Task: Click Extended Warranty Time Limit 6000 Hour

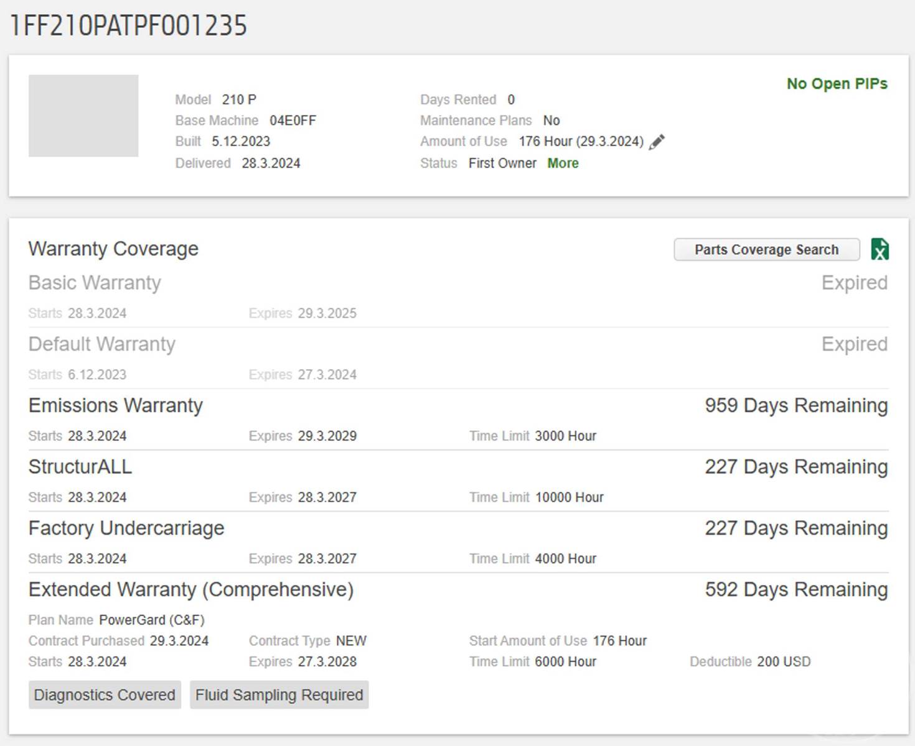Action: pyautogui.click(x=566, y=661)
